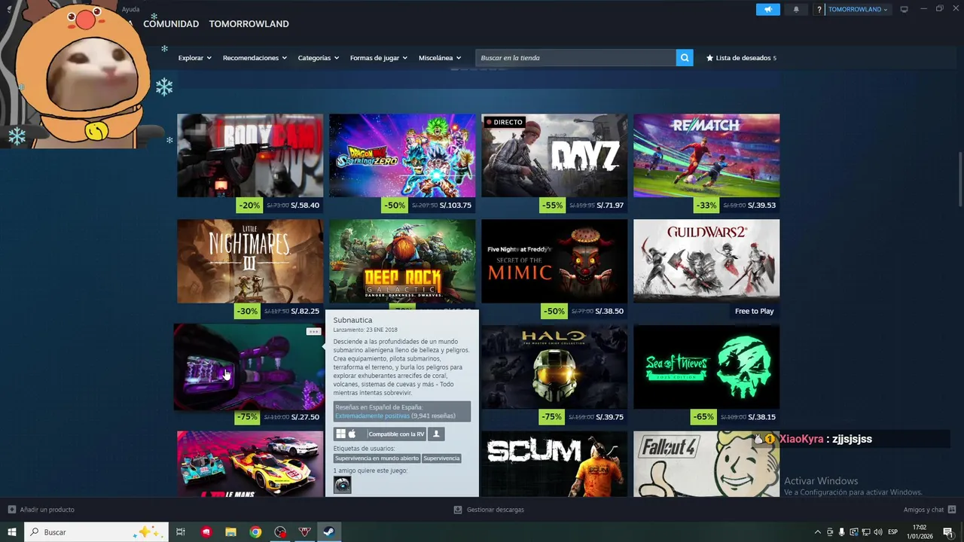This screenshot has height=542, width=964.
Task: Open the COMUNIDAD tab
Action: [171, 24]
